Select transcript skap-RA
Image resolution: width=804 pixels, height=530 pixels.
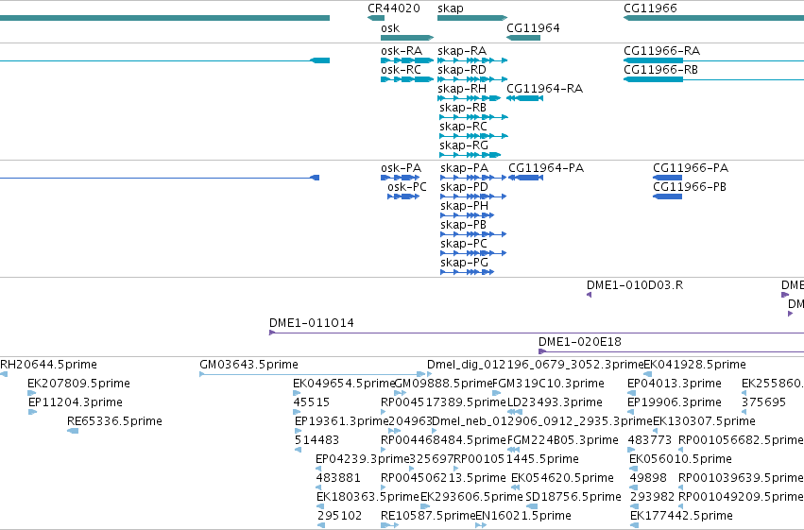pyautogui.click(x=472, y=60)
